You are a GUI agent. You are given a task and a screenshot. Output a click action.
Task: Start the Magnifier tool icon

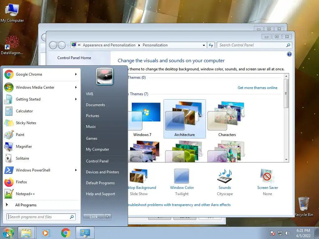[x=9, y=147]
